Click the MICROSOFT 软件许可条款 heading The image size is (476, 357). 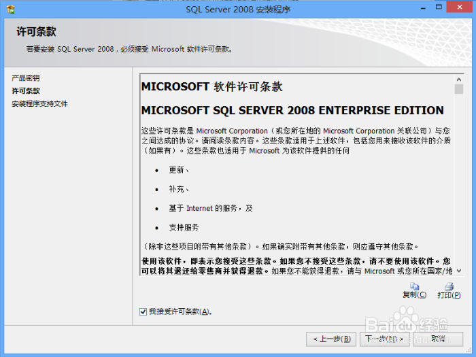point(212,87)
